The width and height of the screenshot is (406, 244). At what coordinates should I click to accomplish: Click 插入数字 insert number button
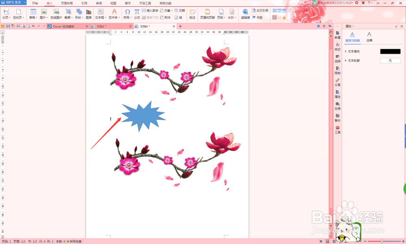(x=150, y=11)
